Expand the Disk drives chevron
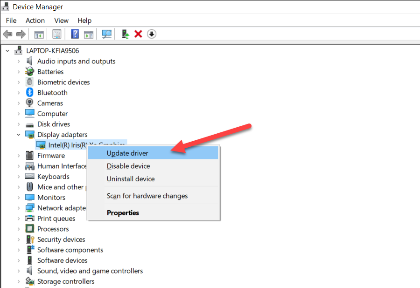 (x=19, y=124)
